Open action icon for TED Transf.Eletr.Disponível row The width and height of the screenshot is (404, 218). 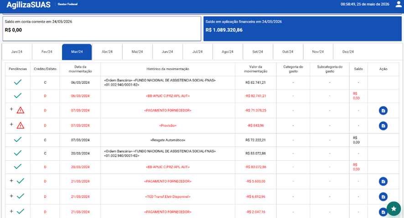pyautogui.click(x=383, y=197)
